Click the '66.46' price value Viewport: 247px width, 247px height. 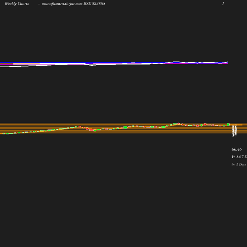(237, 149)
